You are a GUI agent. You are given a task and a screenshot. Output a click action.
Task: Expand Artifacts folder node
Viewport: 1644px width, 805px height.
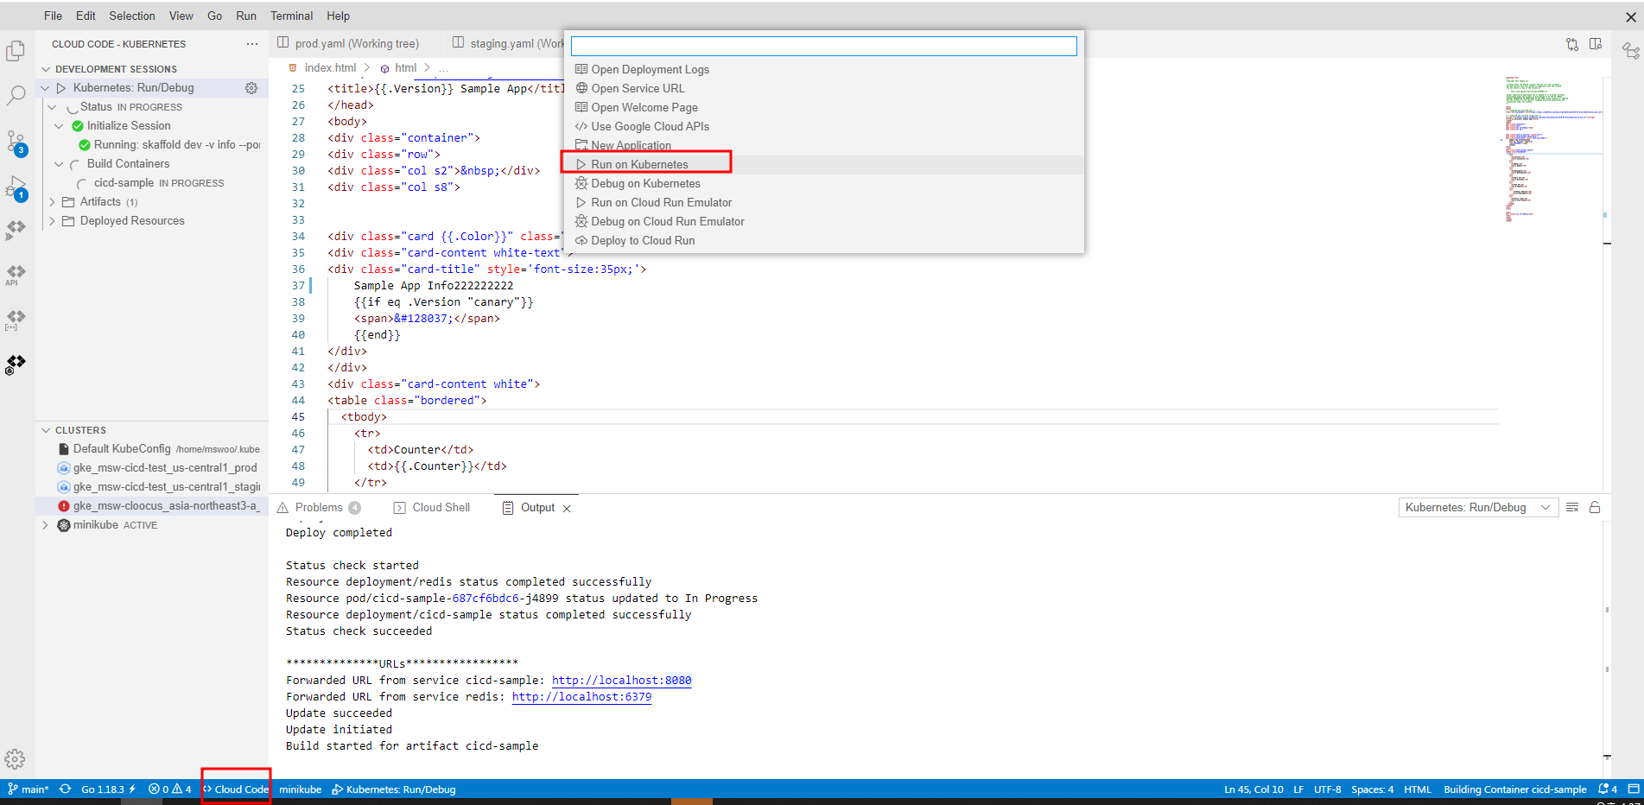pos(53,202)
